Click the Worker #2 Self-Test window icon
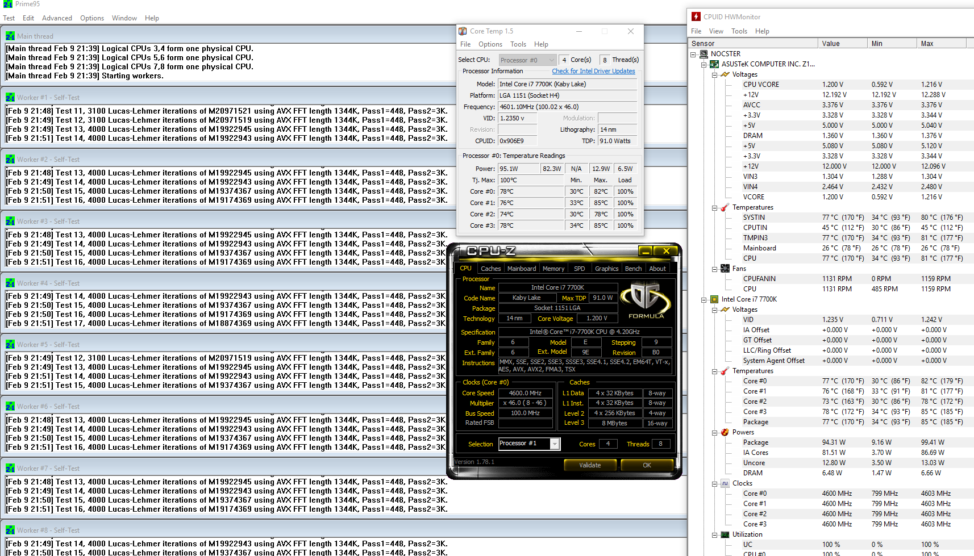This screenshot has height=556, width=974. pyautogui.click(x=10, y=159)
